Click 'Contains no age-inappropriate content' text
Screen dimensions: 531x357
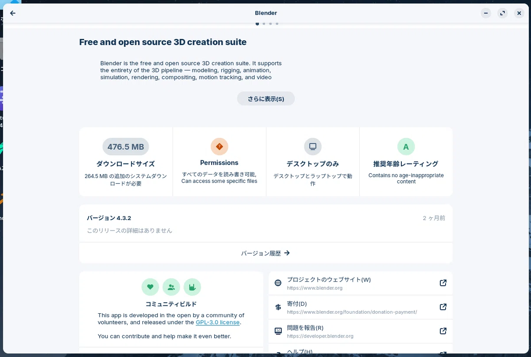pos(406,178)
